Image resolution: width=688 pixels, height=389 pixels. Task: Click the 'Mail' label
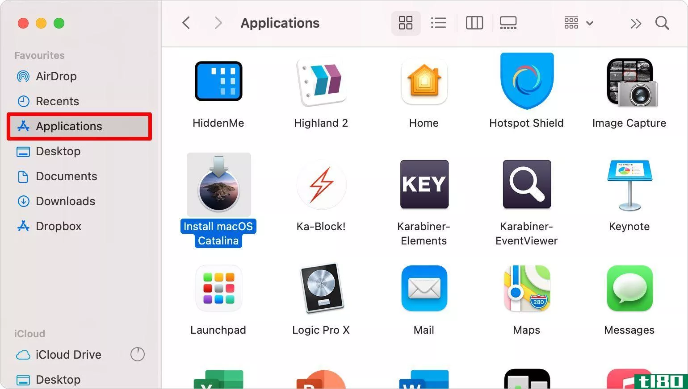[x=424, y=330]
